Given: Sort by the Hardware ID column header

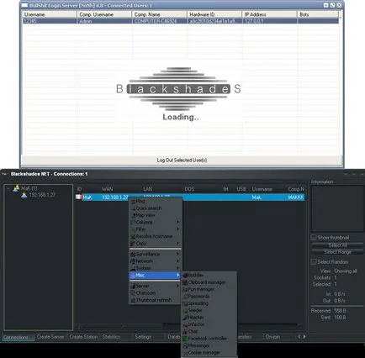Looking at the screenshot, I should 214,14.
